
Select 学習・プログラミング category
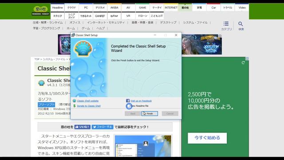coord(46,28)
